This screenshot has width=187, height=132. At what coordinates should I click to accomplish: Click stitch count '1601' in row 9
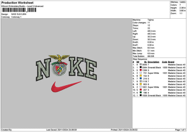(145, 87)
